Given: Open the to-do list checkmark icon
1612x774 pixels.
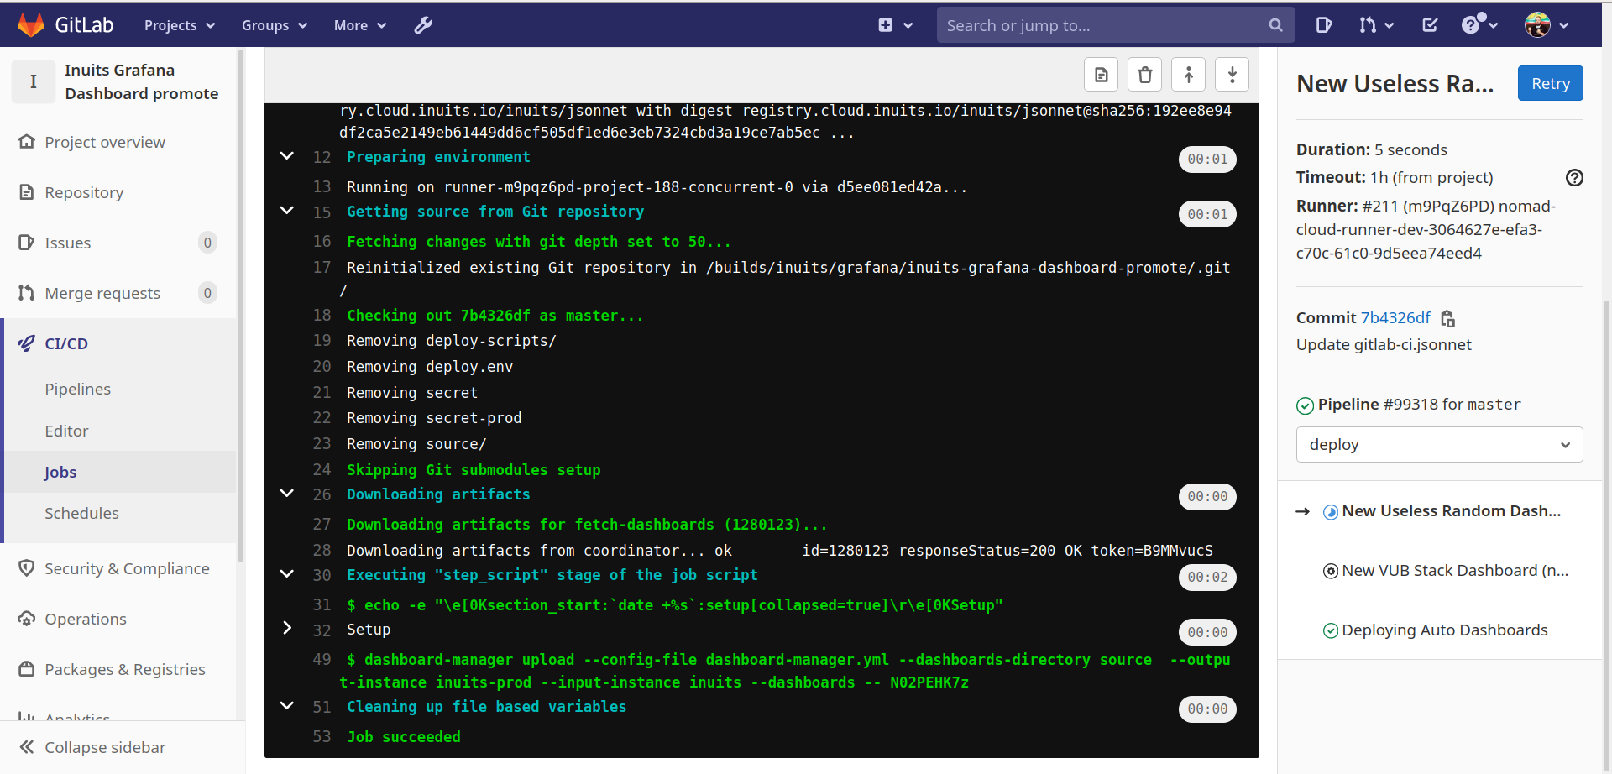Looking at the screenshot, I should coord(1430,25).
